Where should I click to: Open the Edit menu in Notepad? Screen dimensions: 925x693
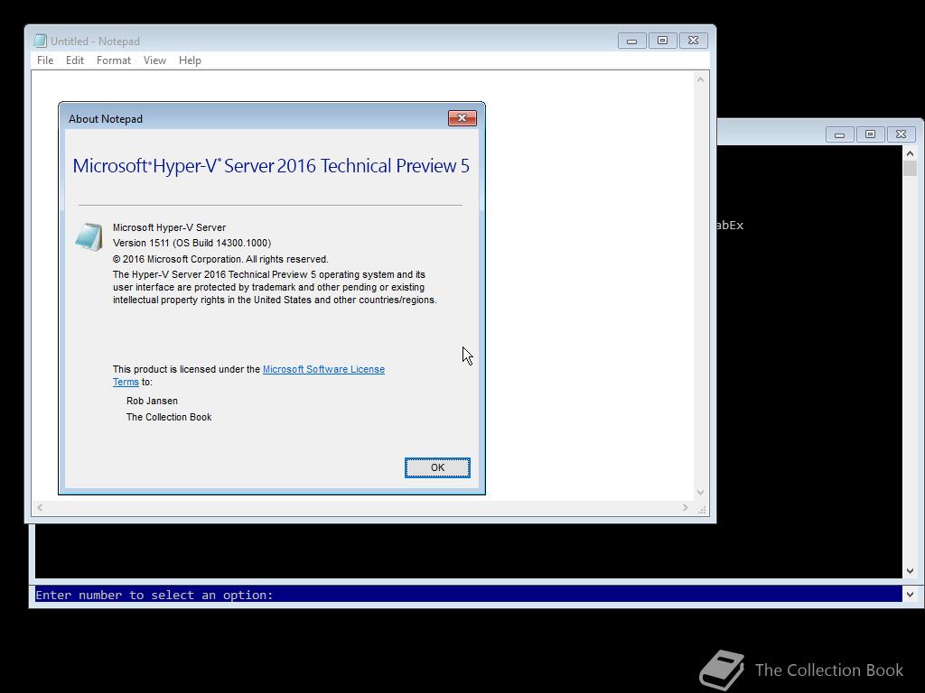tap(74, 60)
